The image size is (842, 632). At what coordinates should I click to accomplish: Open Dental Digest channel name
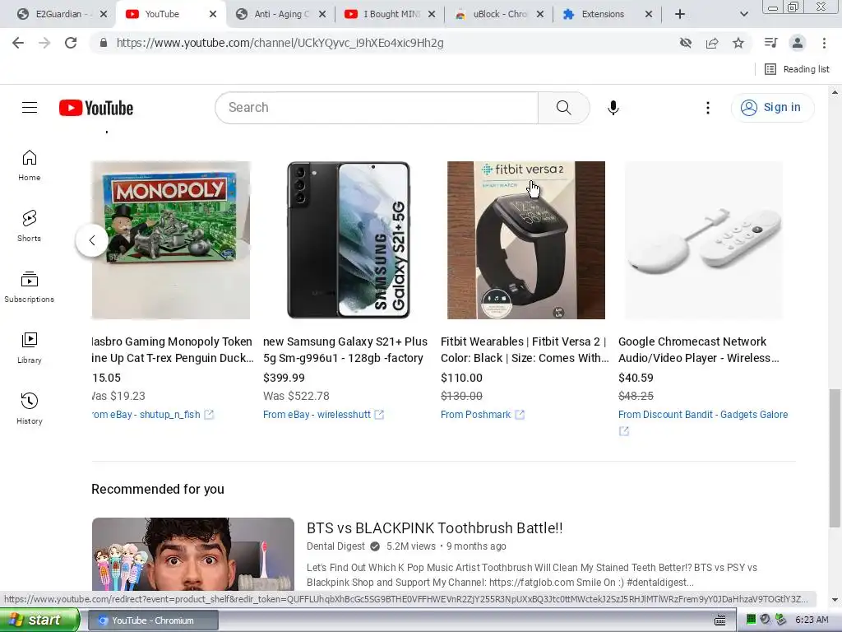click(x=335, y=546)
